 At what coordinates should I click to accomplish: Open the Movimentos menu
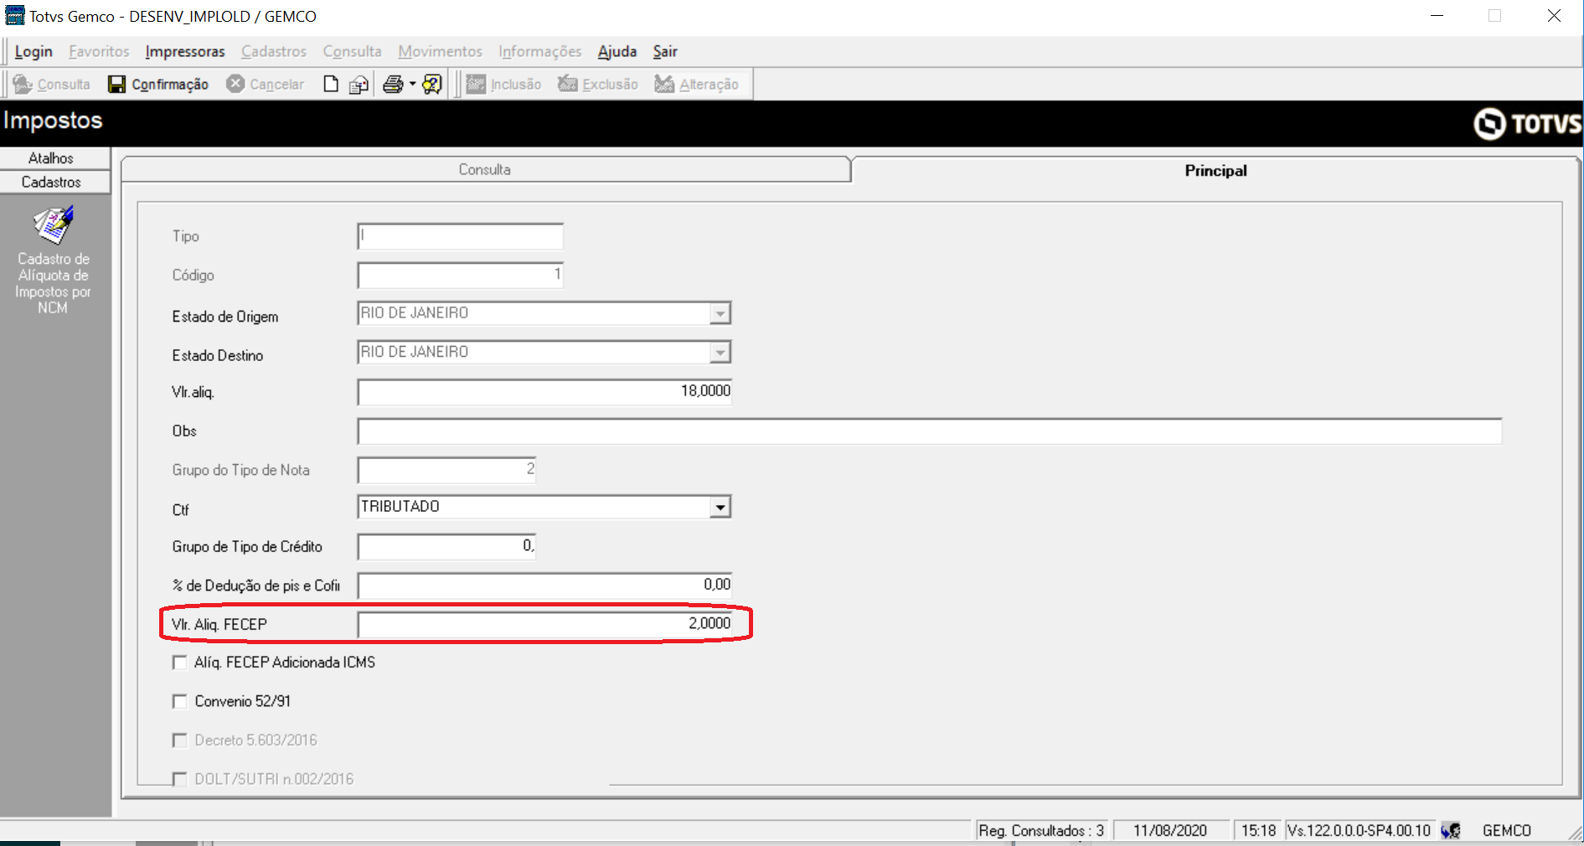click(440, 51)
